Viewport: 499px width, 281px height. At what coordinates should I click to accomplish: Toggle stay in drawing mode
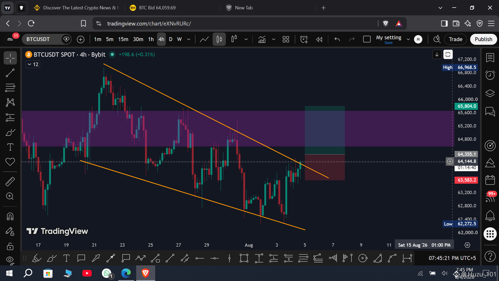point(10,231)
